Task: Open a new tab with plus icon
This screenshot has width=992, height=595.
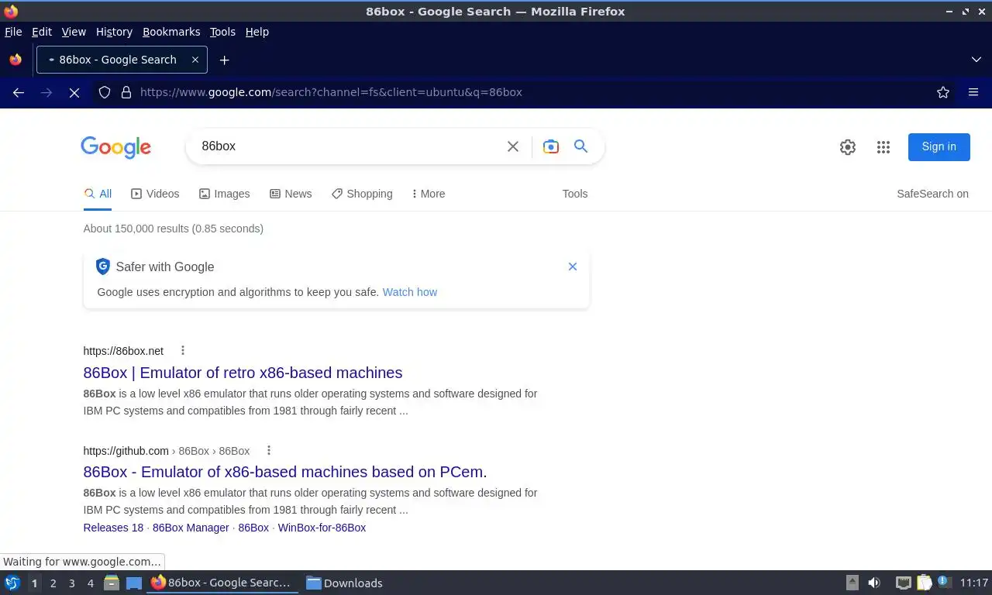Action: coord(224,60)
